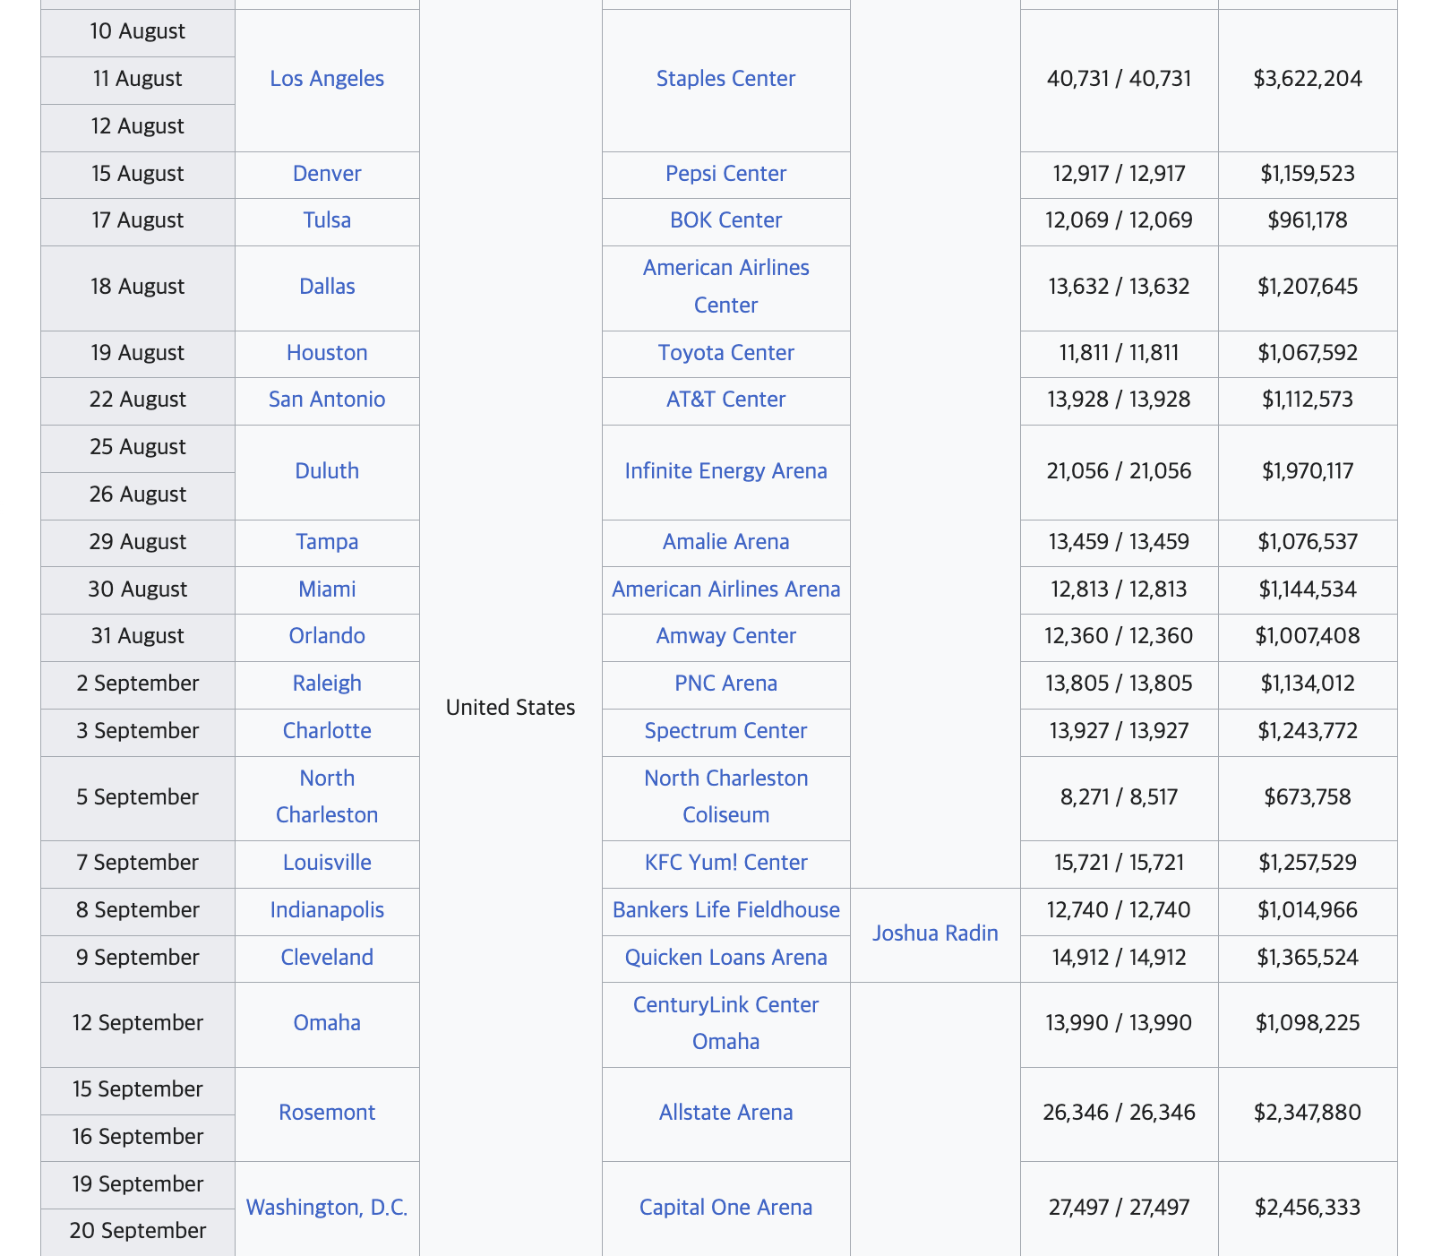Click the $3,622,204 revenue cell
1433x1256 pixels.
tap(1308, 79)
